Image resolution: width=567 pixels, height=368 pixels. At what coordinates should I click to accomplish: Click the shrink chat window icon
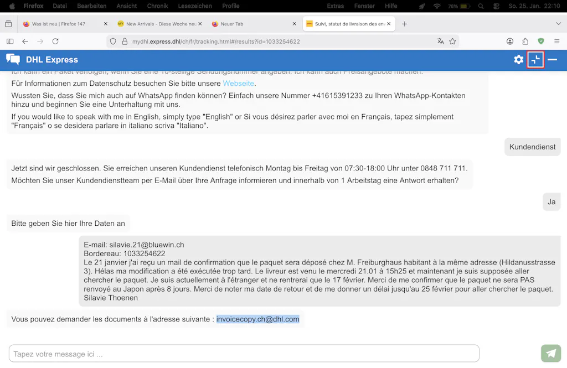tap(535, 60)
